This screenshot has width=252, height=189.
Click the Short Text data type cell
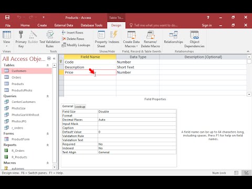[x=138, y=67]
